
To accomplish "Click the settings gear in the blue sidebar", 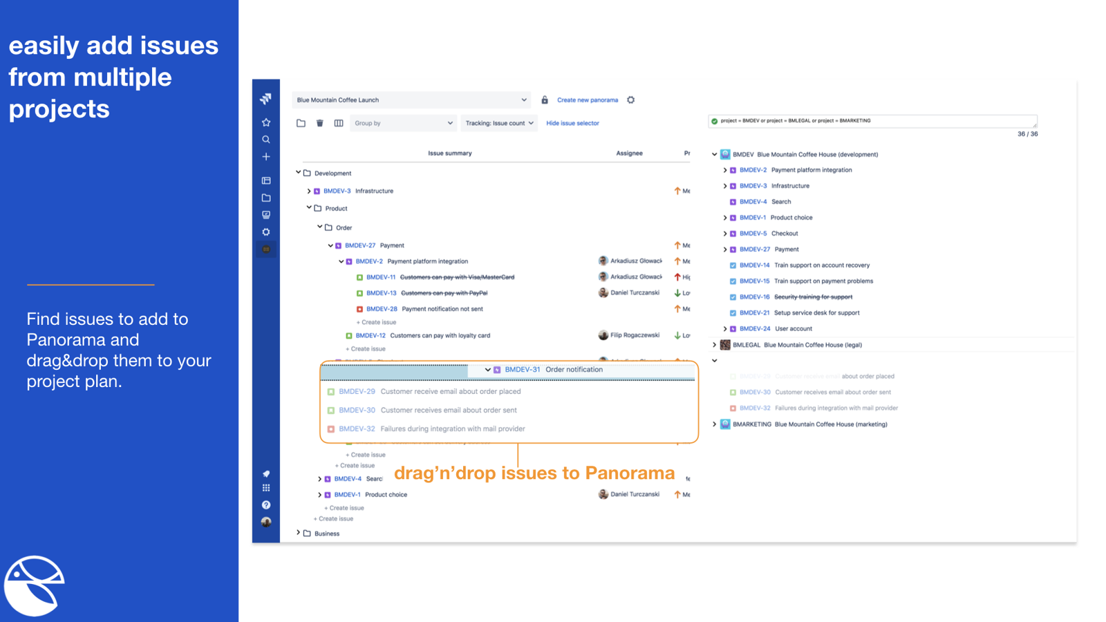I will click(266, 232).
